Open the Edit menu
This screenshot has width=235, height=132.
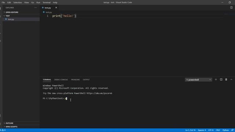coord(9,3)
